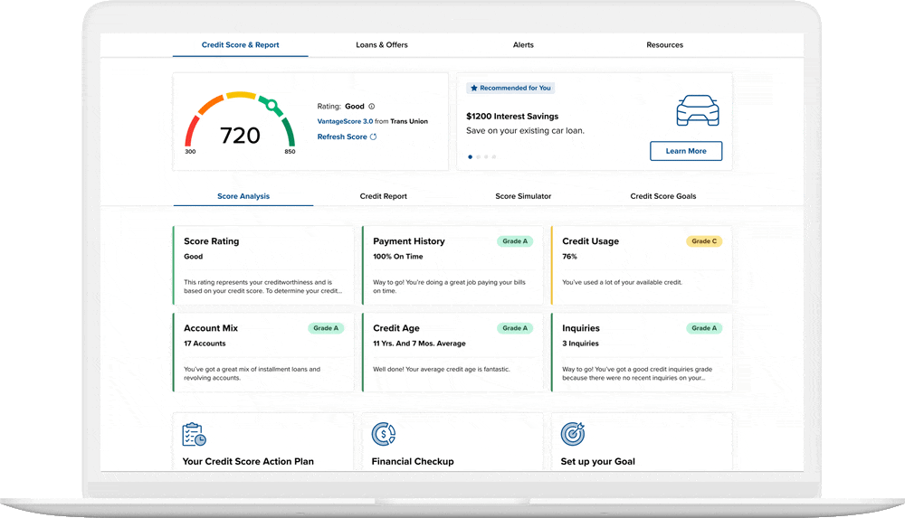Click the Grade A badge on Payment History
Image resolution: width=905 pixels, height=518 pixels.
click(x=515, y=241)
